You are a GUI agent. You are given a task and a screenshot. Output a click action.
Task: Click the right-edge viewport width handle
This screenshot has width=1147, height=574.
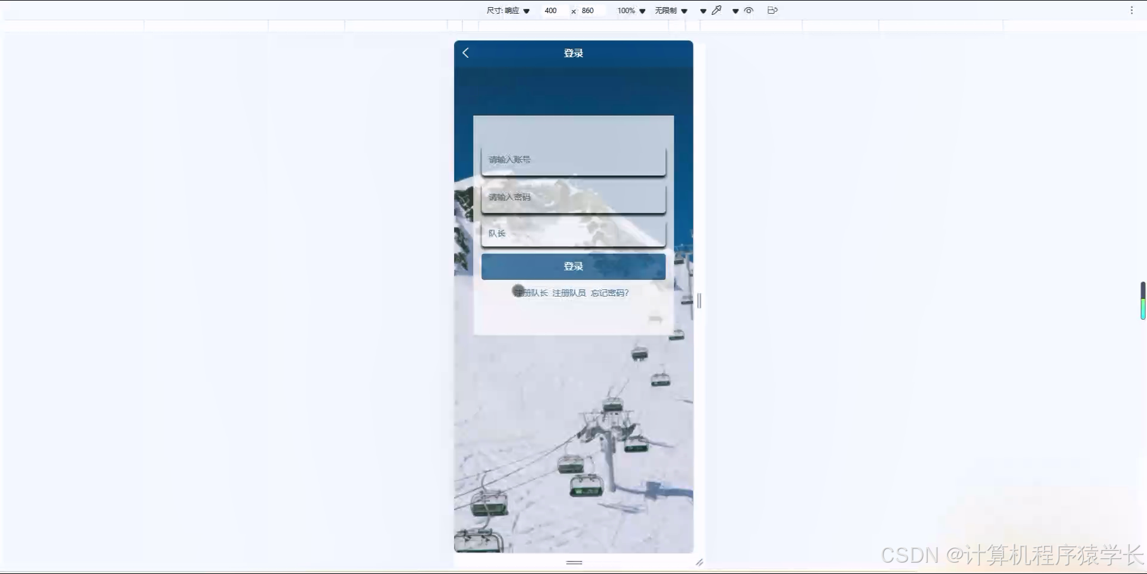point(699,301)
